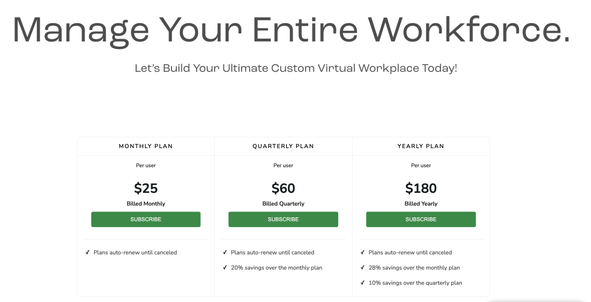Click "10% savings over the quarterly plan" text
The image size is (591, 302).
click(415, 283)
